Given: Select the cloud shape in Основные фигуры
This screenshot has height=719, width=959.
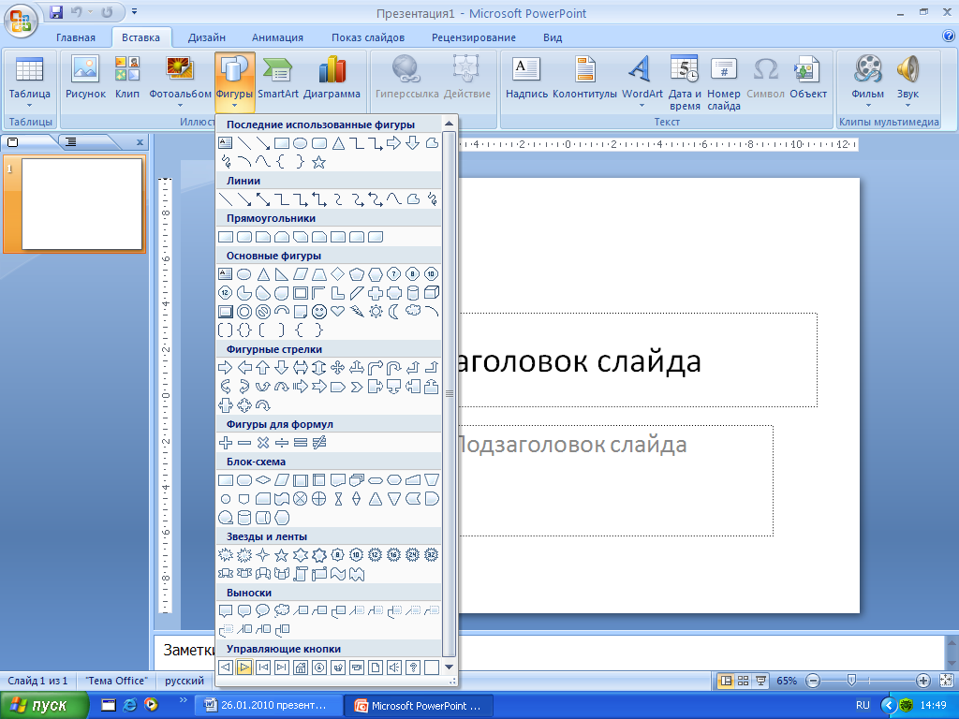Looking at the screenshot, I should [x=413, y=311].
